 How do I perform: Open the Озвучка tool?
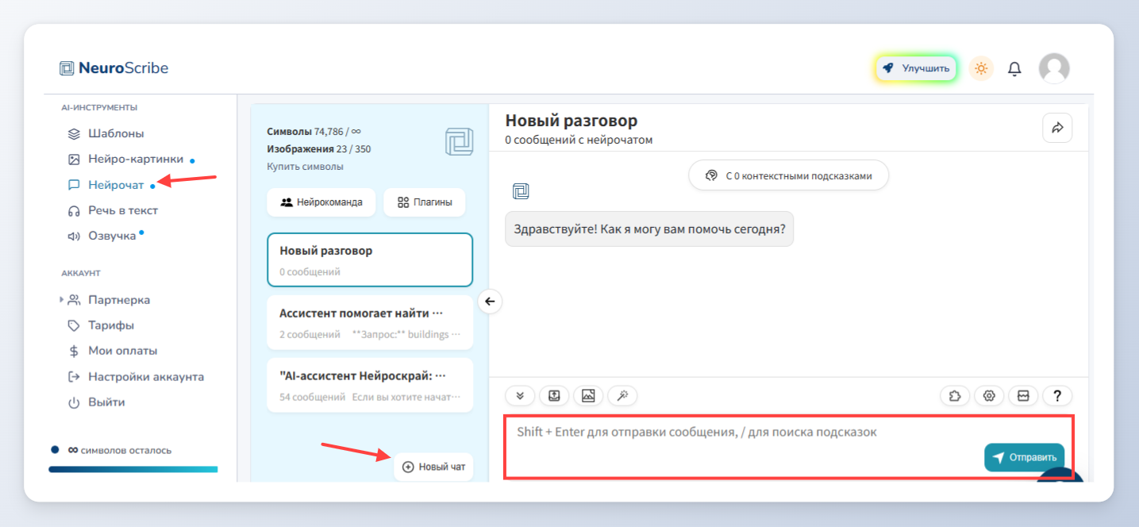112,236
